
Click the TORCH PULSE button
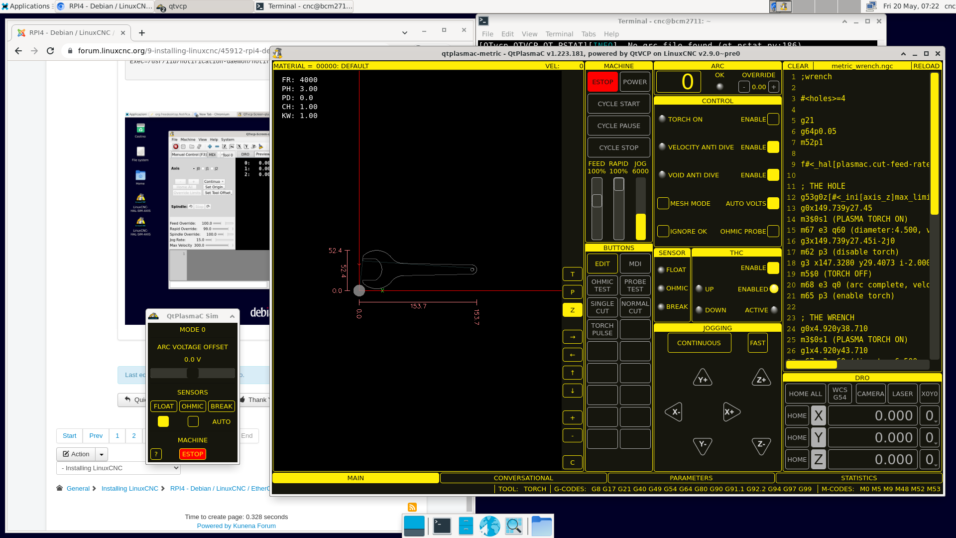[x=602, y=329]
